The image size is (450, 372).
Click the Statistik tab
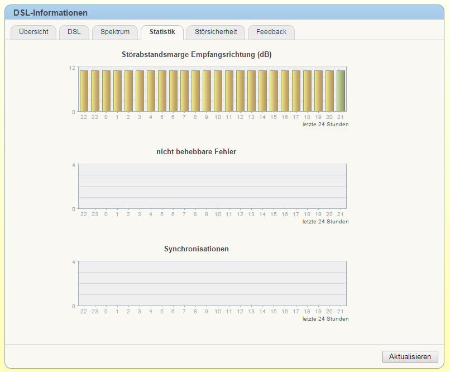point(162,32)
